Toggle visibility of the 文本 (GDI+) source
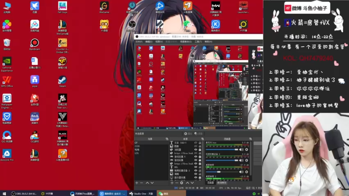Viewport: 349px width, 196px height. point(196,143)
